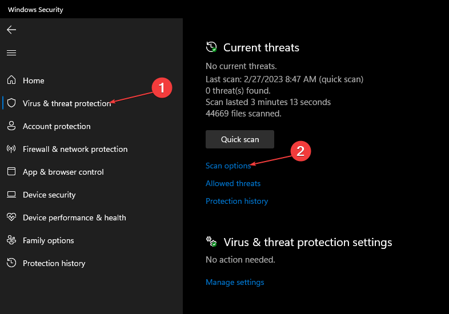The image size is (449, 314).
Task: Click the Current threats heading icon
Action: coord(211,47)
